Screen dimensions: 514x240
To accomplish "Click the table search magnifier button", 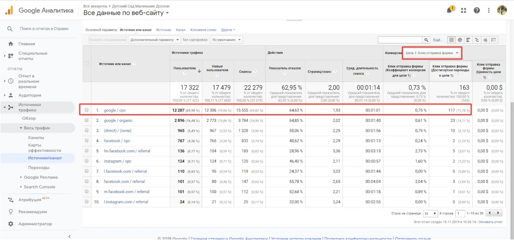I will pyautogui.click(x=426, y=40).
